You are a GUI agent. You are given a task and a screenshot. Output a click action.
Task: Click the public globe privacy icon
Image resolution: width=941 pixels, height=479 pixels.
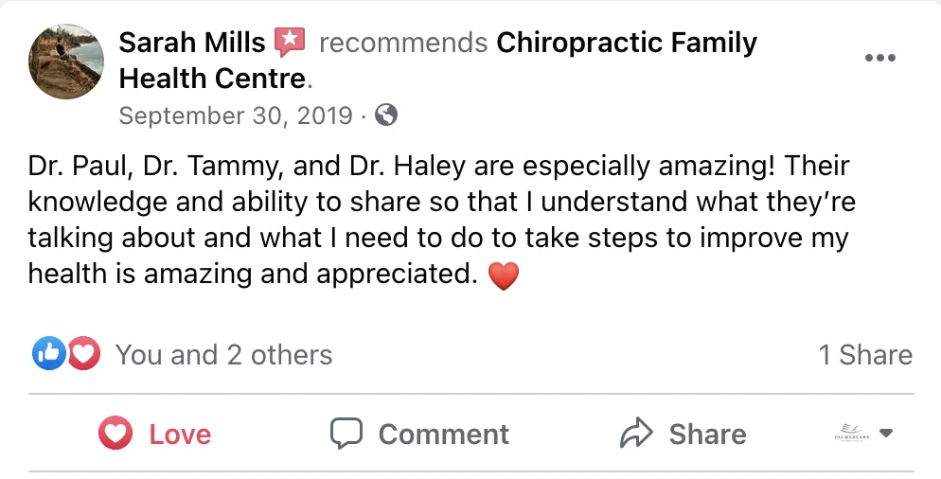click(x=386, y=114)
